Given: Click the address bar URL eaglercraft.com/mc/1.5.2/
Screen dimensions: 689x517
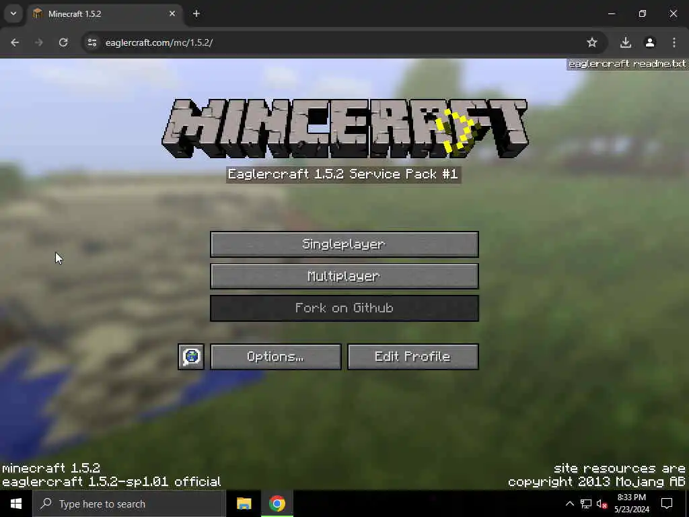Looking at the screenshot, I should (159, 42).
